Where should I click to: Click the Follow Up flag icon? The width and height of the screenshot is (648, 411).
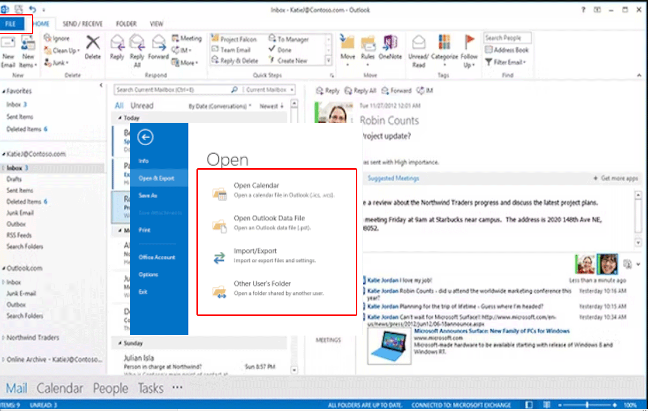click(x=469, y=43)
